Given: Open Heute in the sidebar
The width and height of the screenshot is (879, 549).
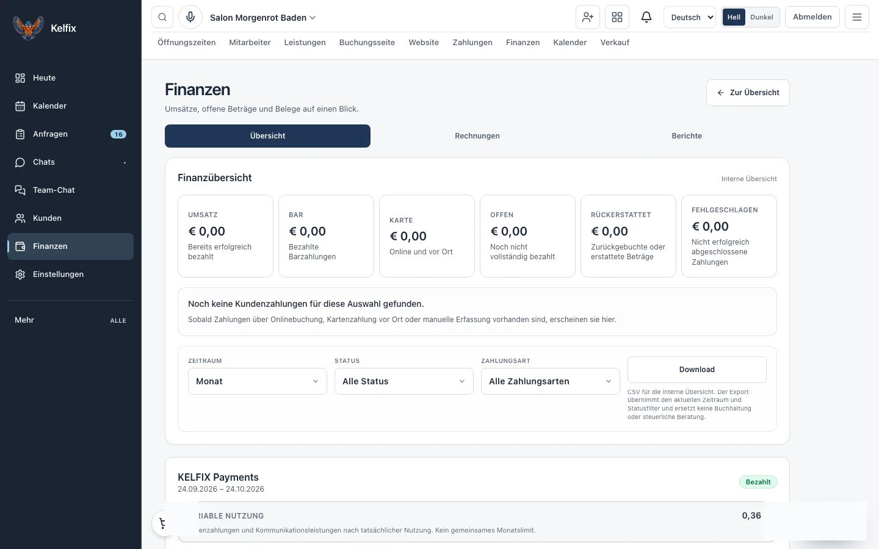Looking at the screenshot, I should [70, 78].
